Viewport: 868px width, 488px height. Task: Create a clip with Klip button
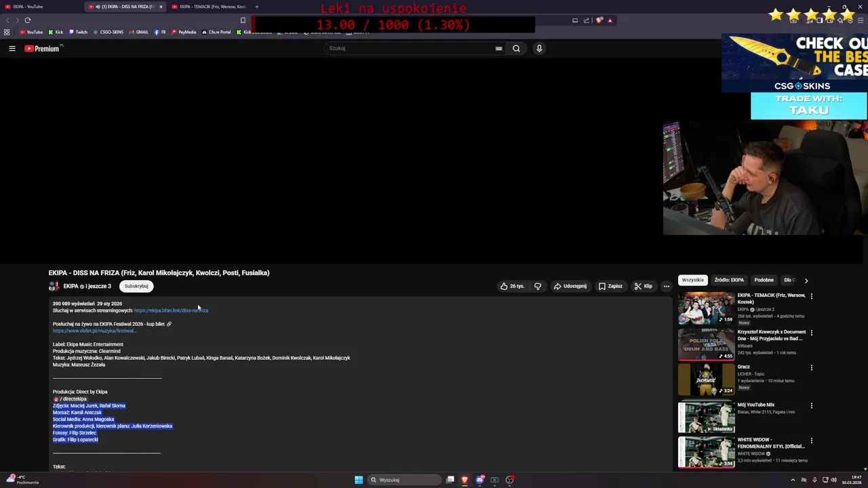[x=643, y=286]
